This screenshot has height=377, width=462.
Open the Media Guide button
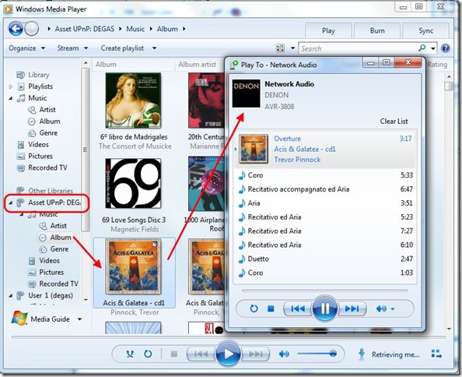(x=40, y=319)
